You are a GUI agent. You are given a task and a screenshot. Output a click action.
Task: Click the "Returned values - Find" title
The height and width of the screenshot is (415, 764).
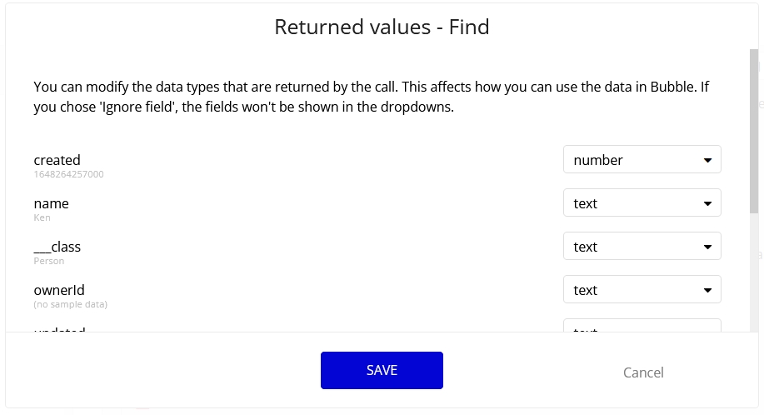coord(382,27)
